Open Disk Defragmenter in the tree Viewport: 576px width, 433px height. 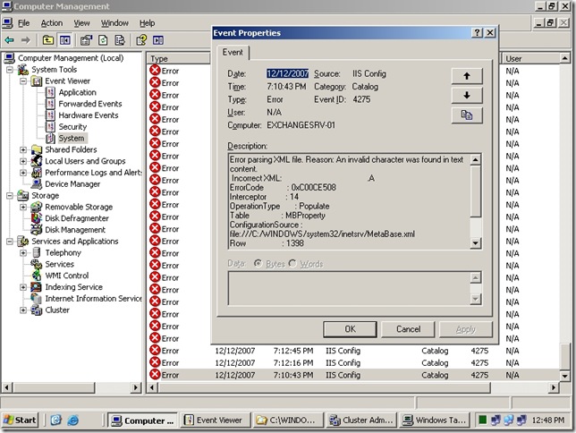pos(76,218)
